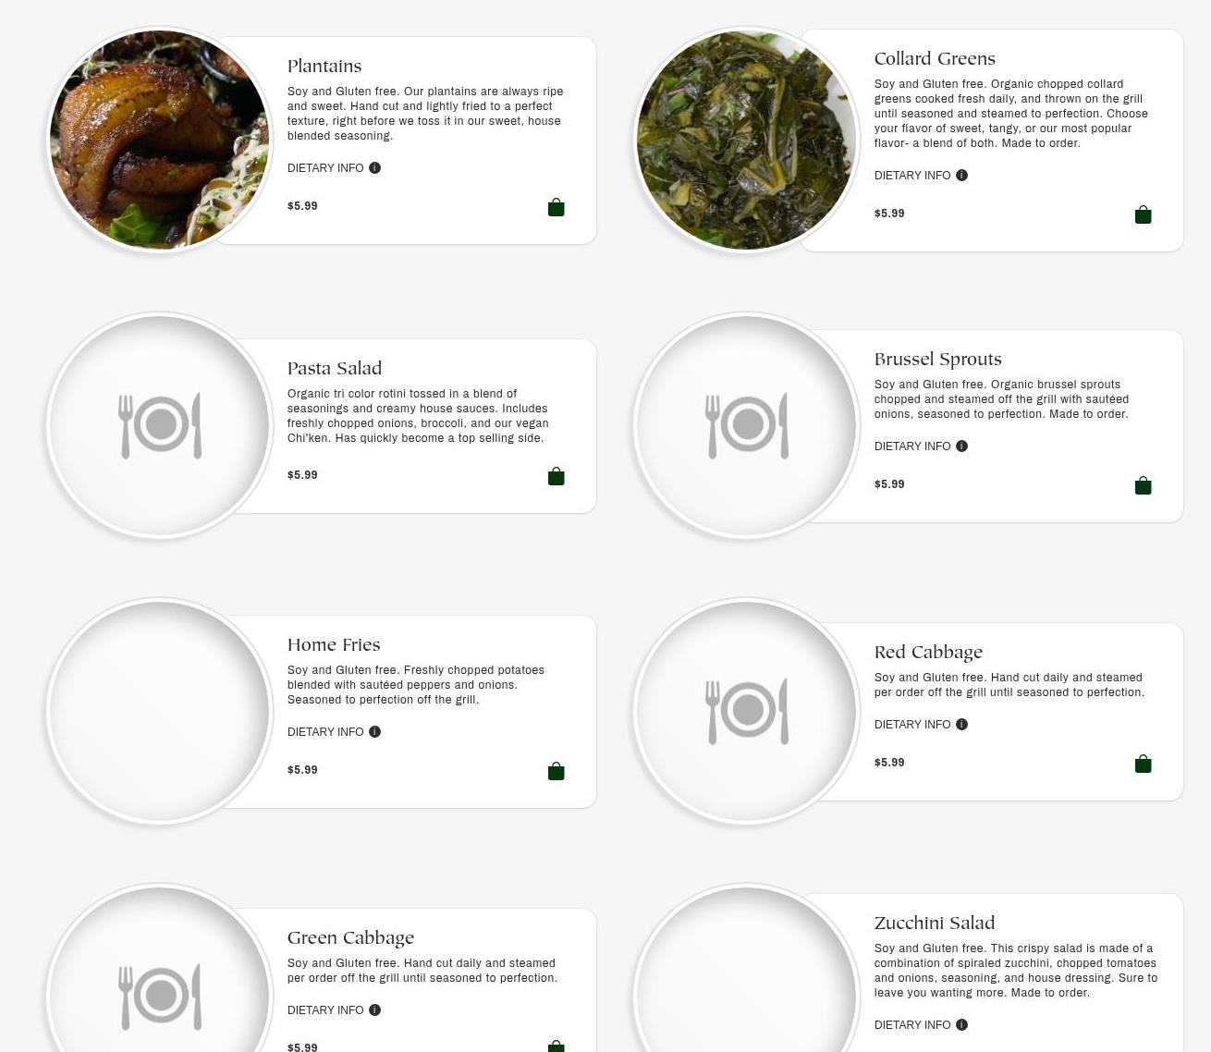The width and height of the screenshot is (1211, 1052).
Task: Open the Collard Greens food photo
Action: [x=746, y=140]
